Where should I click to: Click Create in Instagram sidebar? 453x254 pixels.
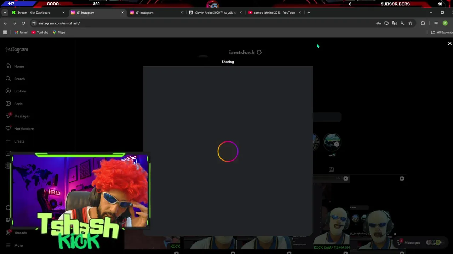(15, 141)
